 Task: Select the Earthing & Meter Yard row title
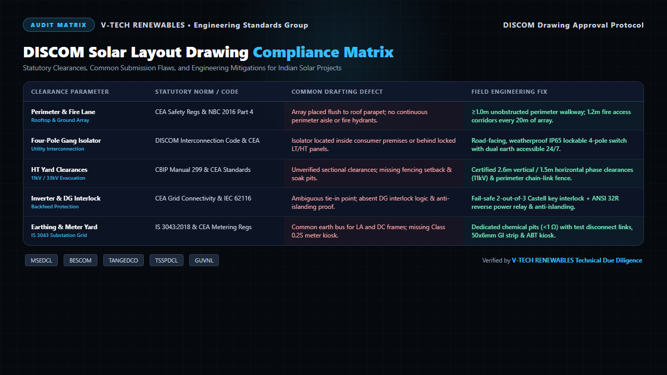tap(64, 227)
